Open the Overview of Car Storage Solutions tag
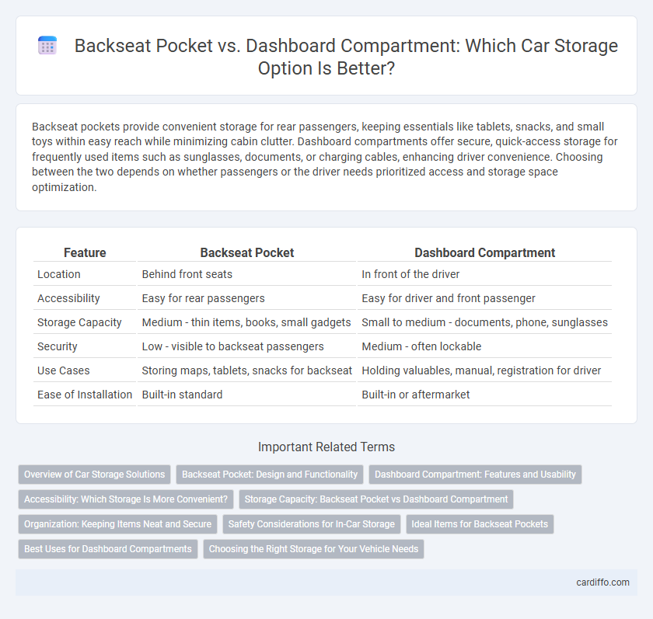The height and width of the screenshot is (619, 653). point(95,475)
